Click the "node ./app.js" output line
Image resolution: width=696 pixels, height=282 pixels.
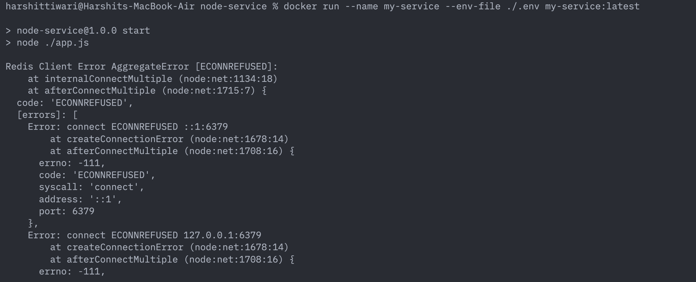click(52, 43)
